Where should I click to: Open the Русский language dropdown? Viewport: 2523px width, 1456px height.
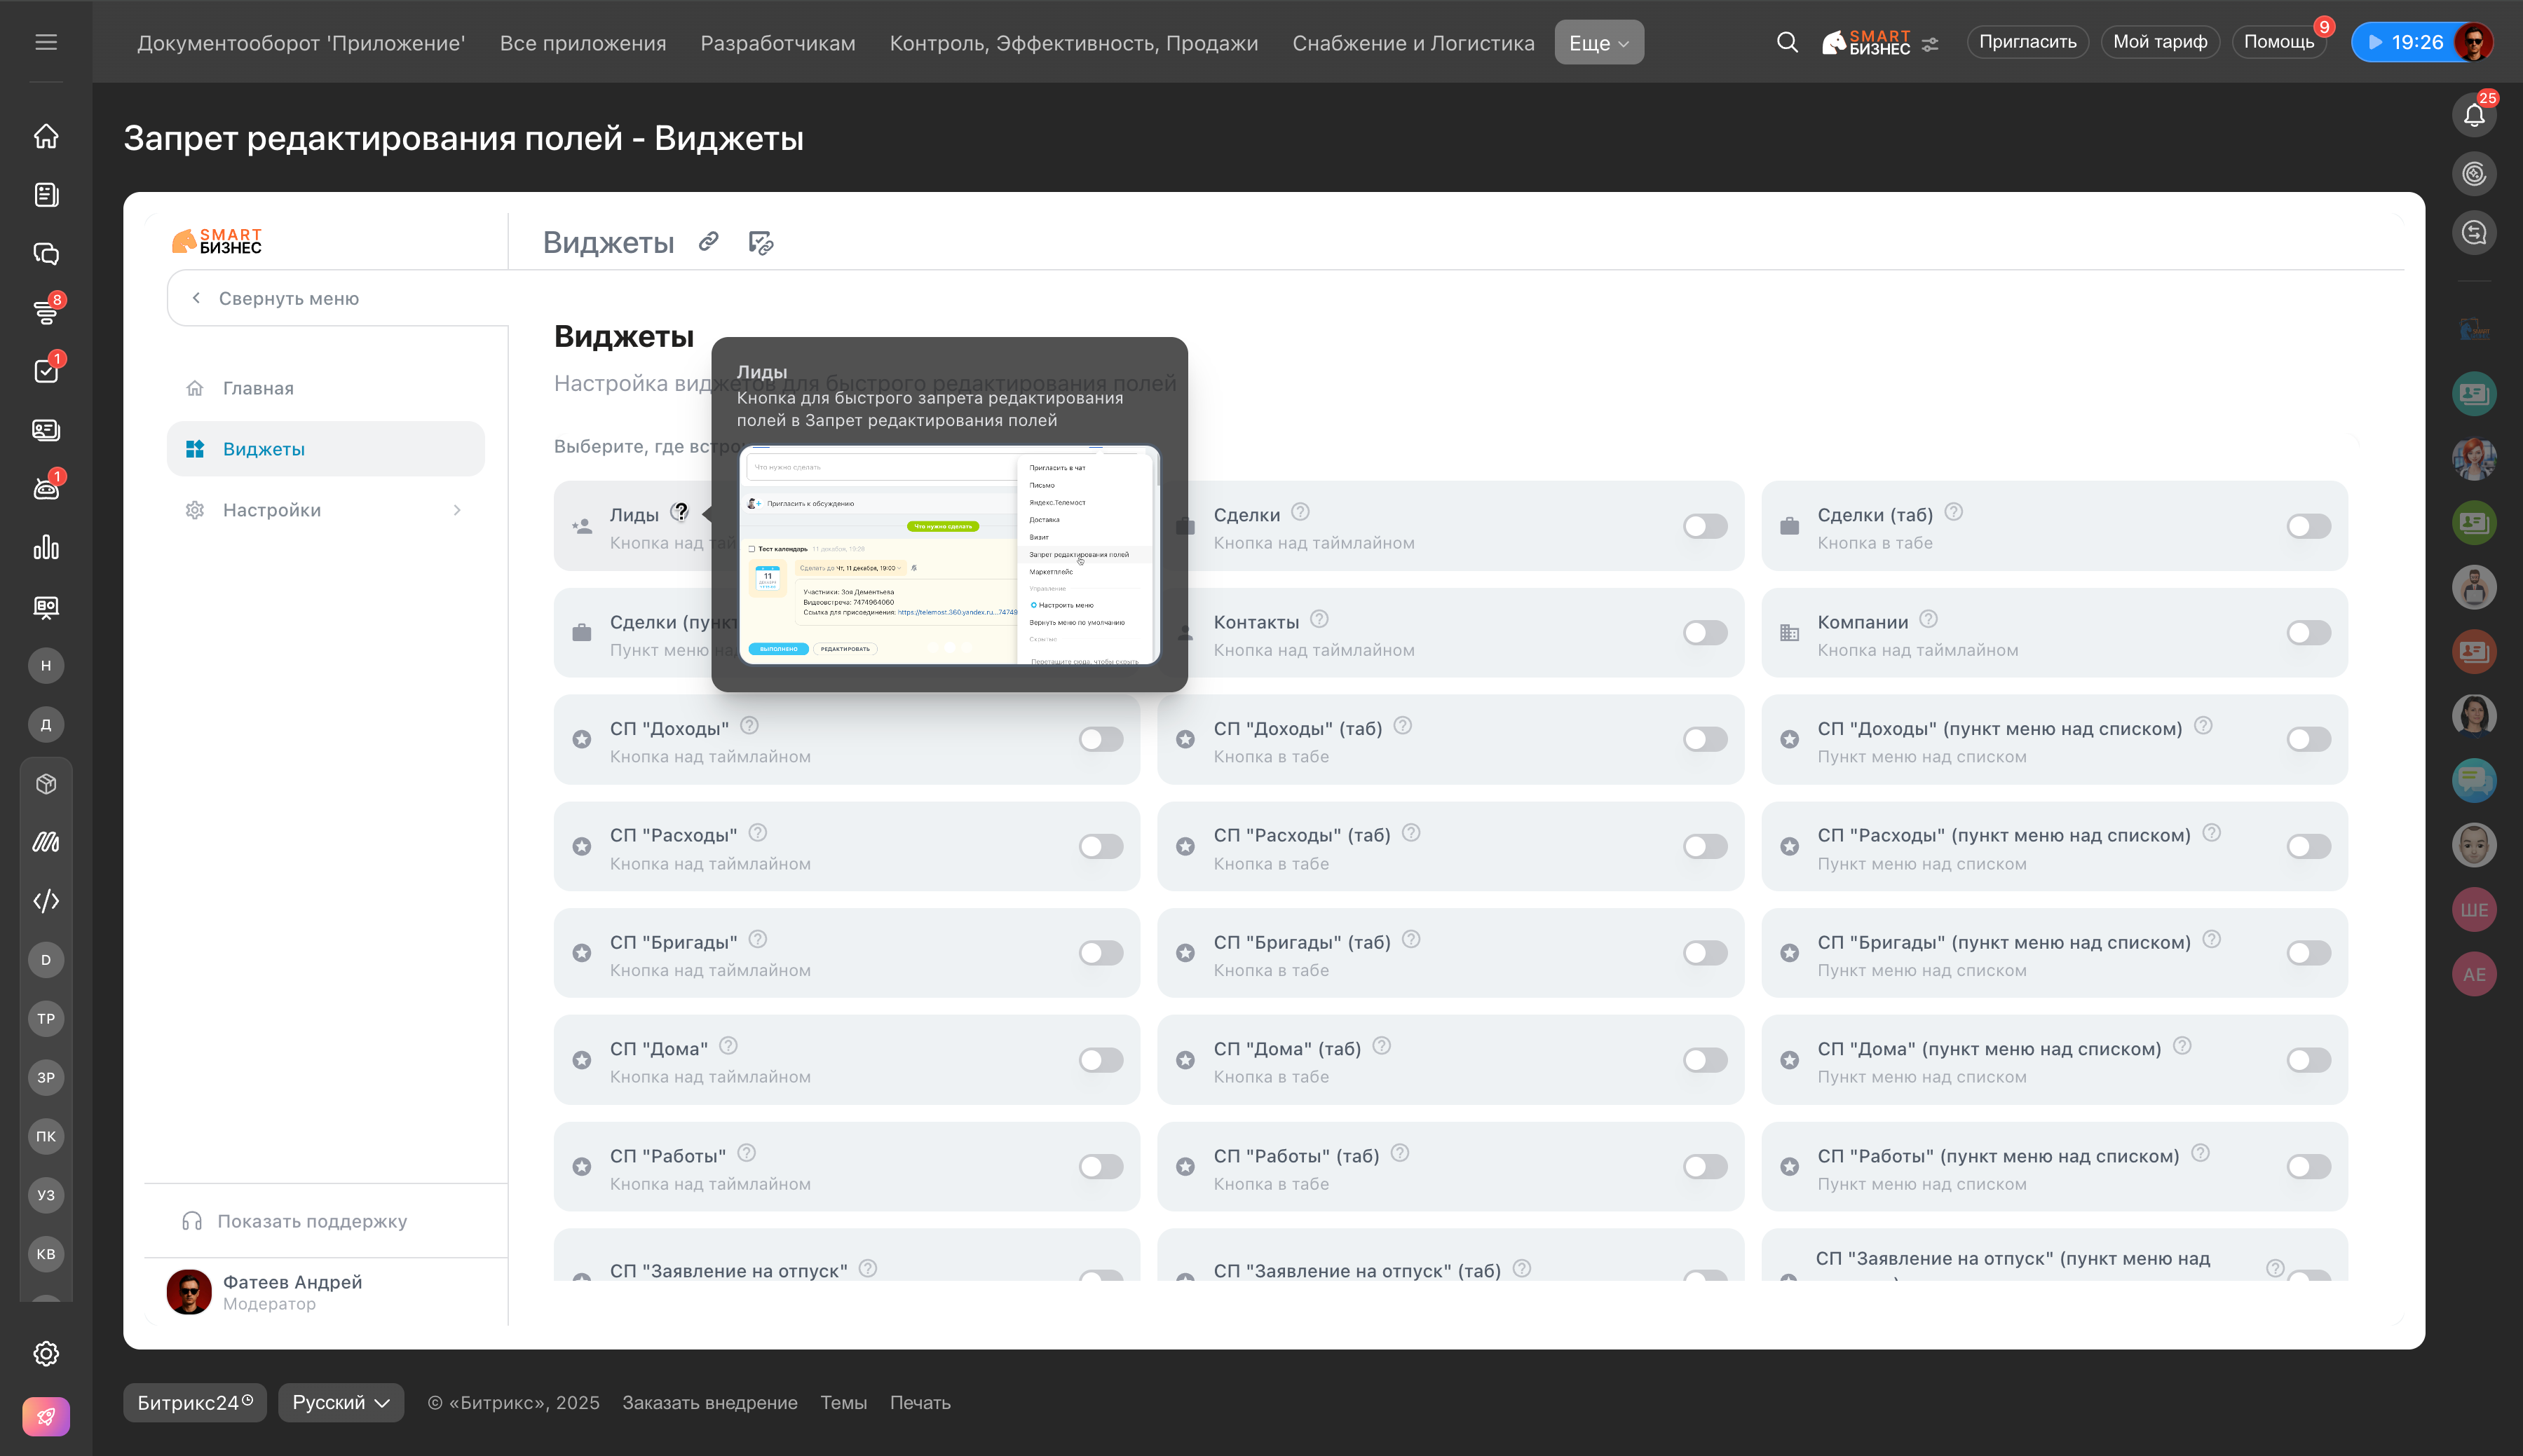(340, 1402)
